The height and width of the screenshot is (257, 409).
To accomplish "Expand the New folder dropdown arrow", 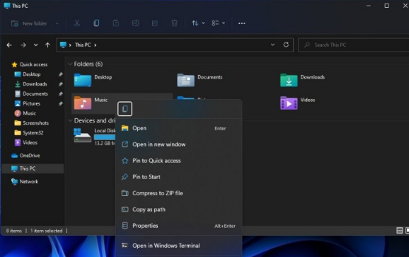I will pos(57,23).
